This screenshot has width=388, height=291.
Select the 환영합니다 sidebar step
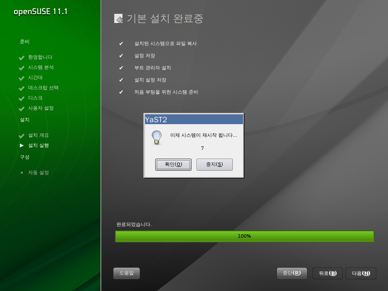point(40,57)
